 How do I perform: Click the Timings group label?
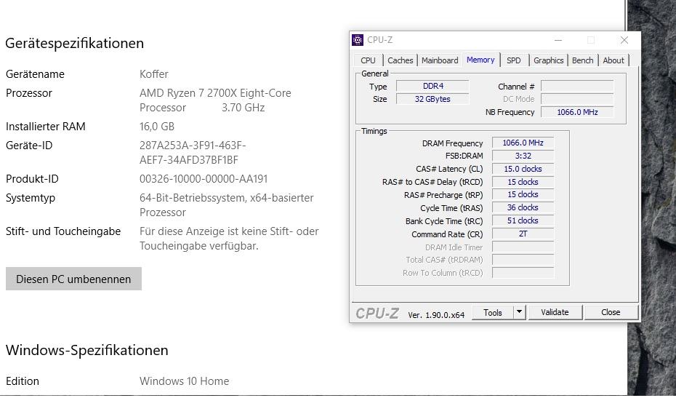click(374, 131)
